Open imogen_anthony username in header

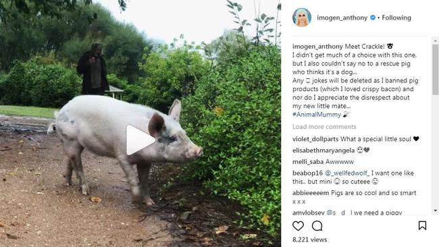pyautogui.click(x=342, y=18)
